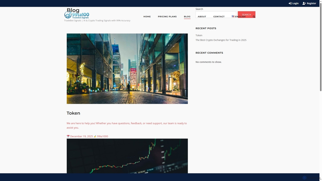Focus the sidebar search input field
The width and height of the screenshot is (322, 181).
(216, 15)
